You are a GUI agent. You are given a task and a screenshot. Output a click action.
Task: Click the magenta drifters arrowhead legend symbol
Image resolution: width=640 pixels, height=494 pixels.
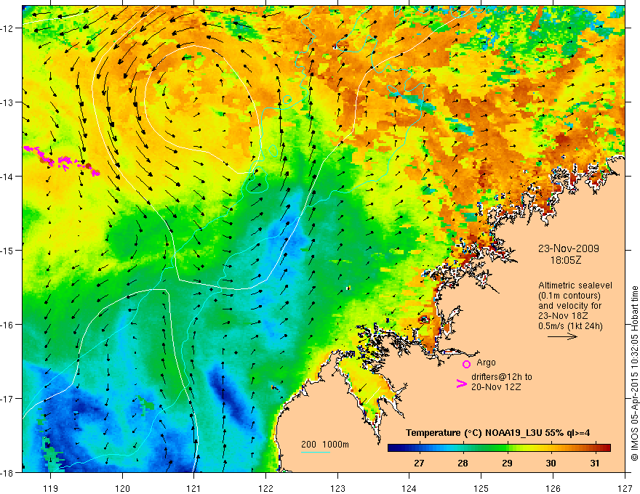point(462,384)
